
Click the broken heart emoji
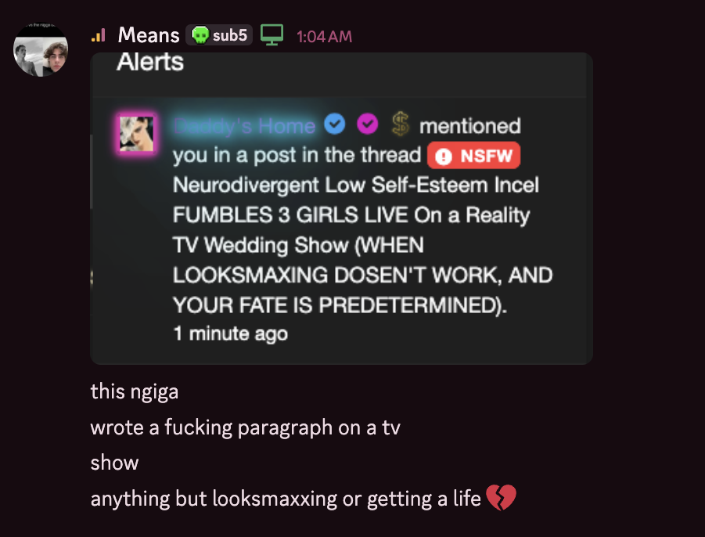point(501,497)
